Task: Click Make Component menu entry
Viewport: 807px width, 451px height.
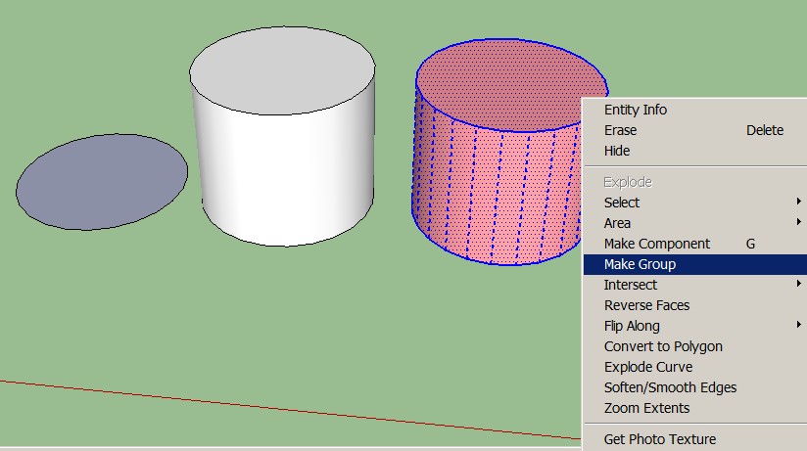Action: [656, 244]
